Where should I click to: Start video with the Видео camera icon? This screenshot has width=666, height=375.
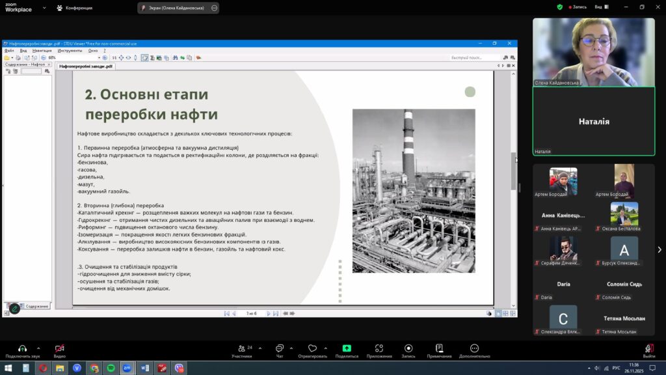tap(59, 348)
